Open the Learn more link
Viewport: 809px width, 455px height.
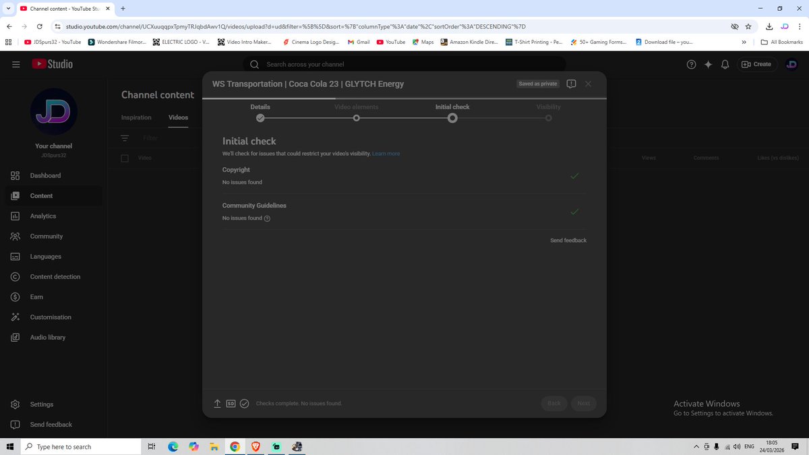coord(386,154)
